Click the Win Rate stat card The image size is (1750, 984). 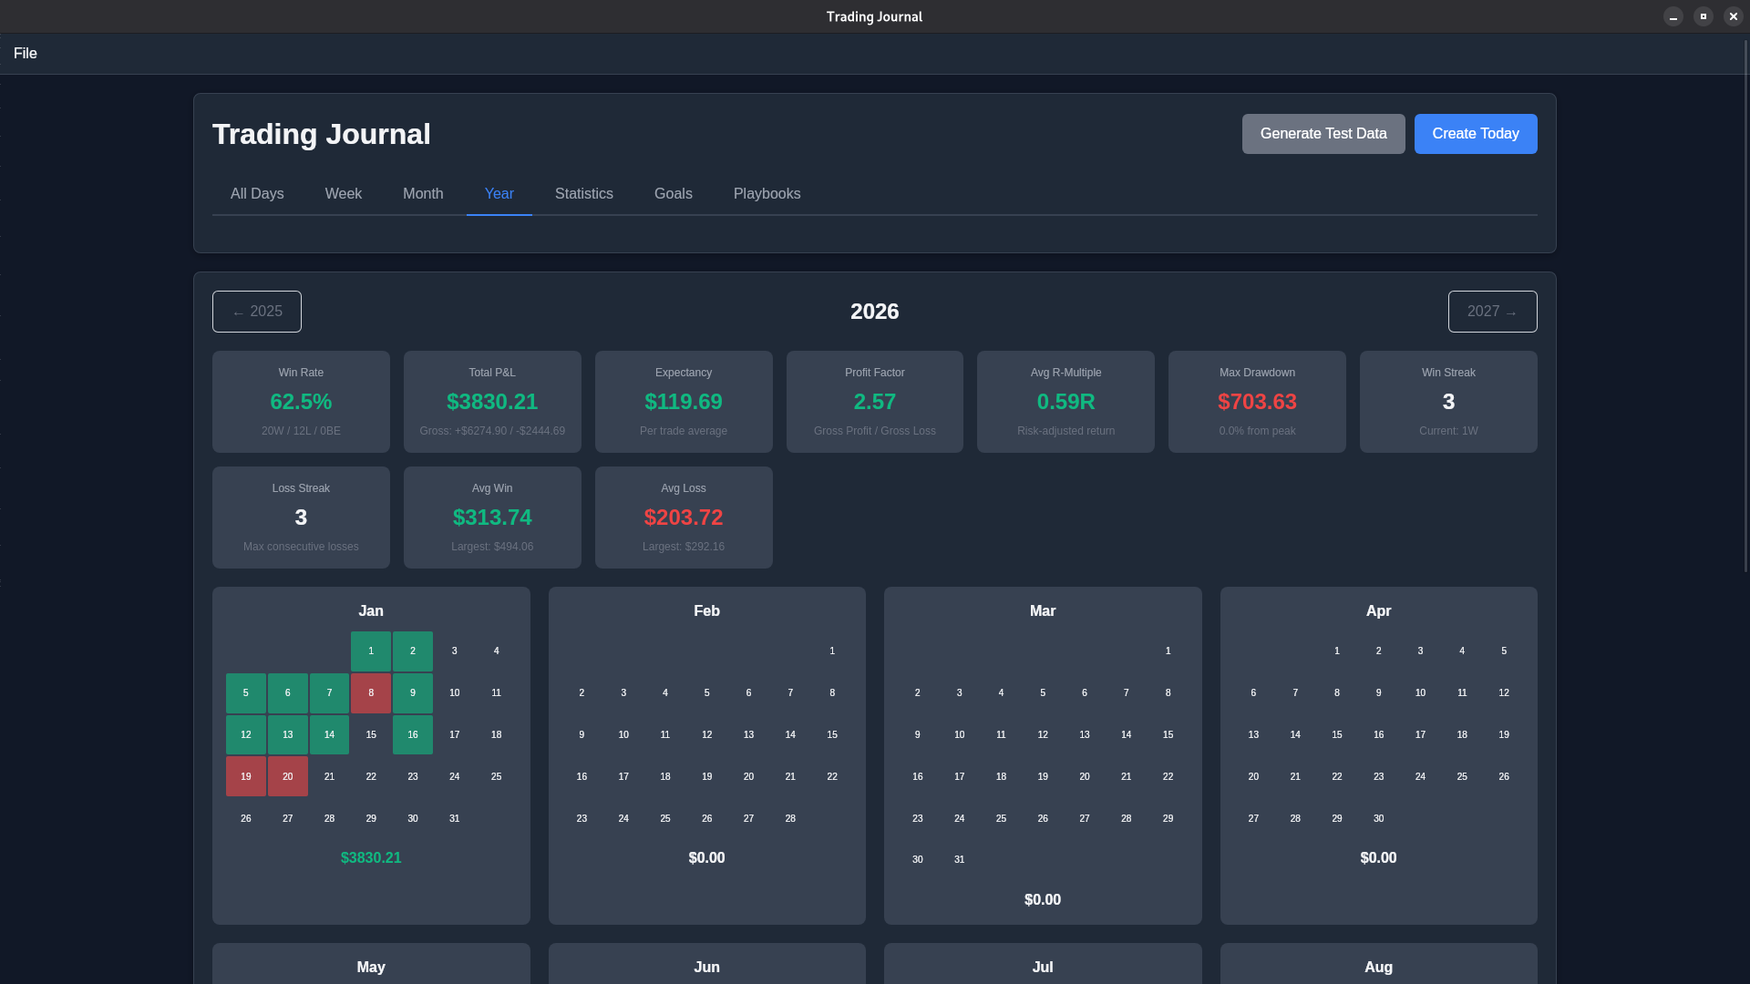[301, 402]
